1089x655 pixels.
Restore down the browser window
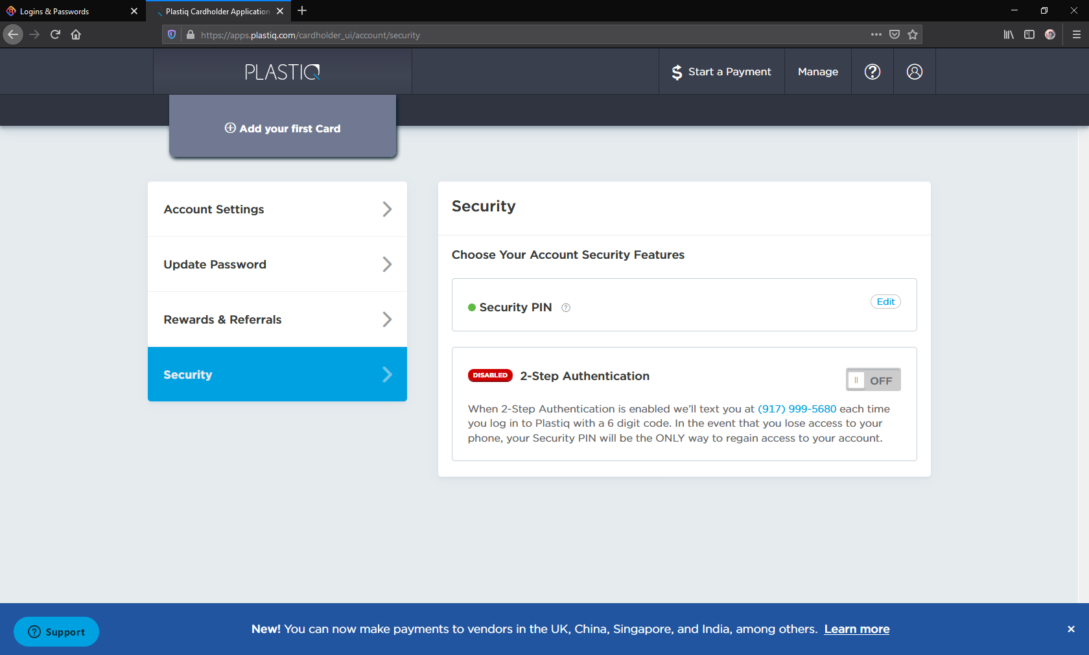[1044, 10]
